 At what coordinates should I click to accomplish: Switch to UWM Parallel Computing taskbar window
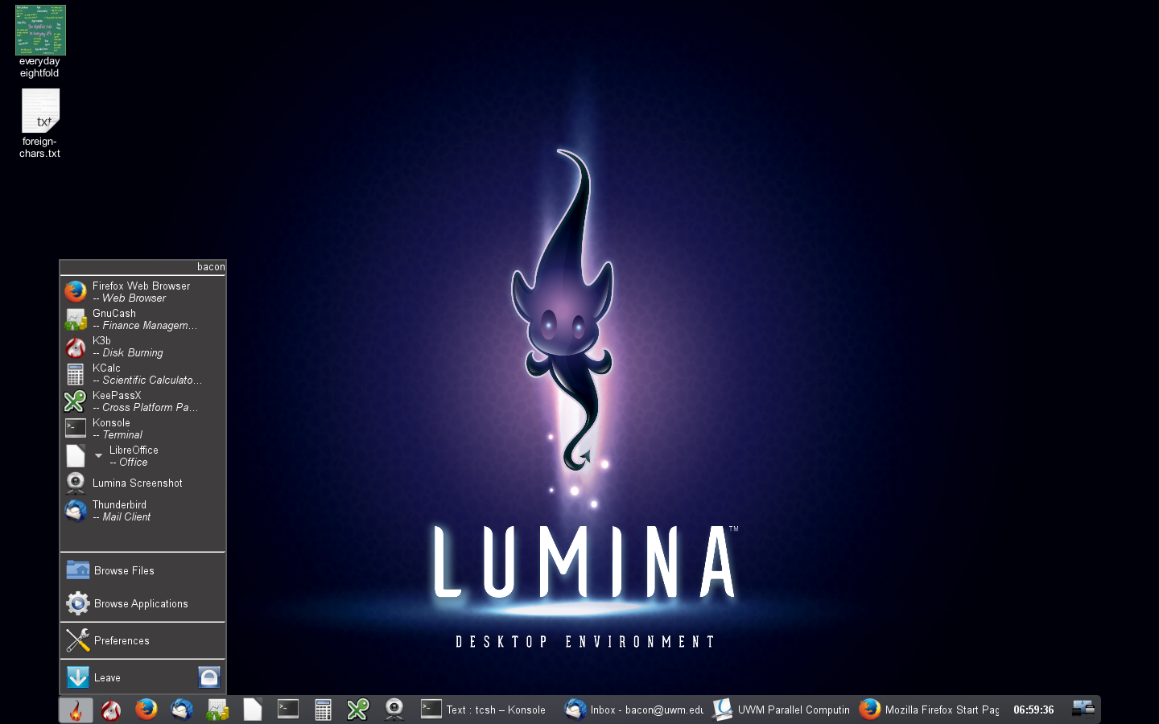tap(781, 710)
